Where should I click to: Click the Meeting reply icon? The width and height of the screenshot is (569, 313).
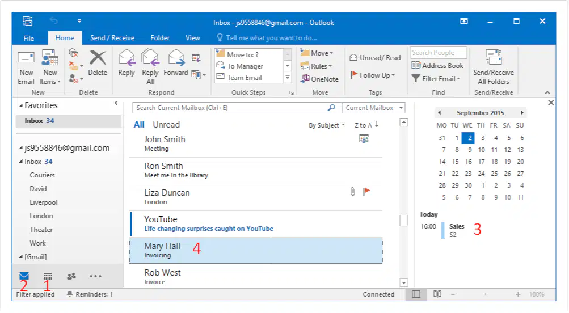(196, 57)
